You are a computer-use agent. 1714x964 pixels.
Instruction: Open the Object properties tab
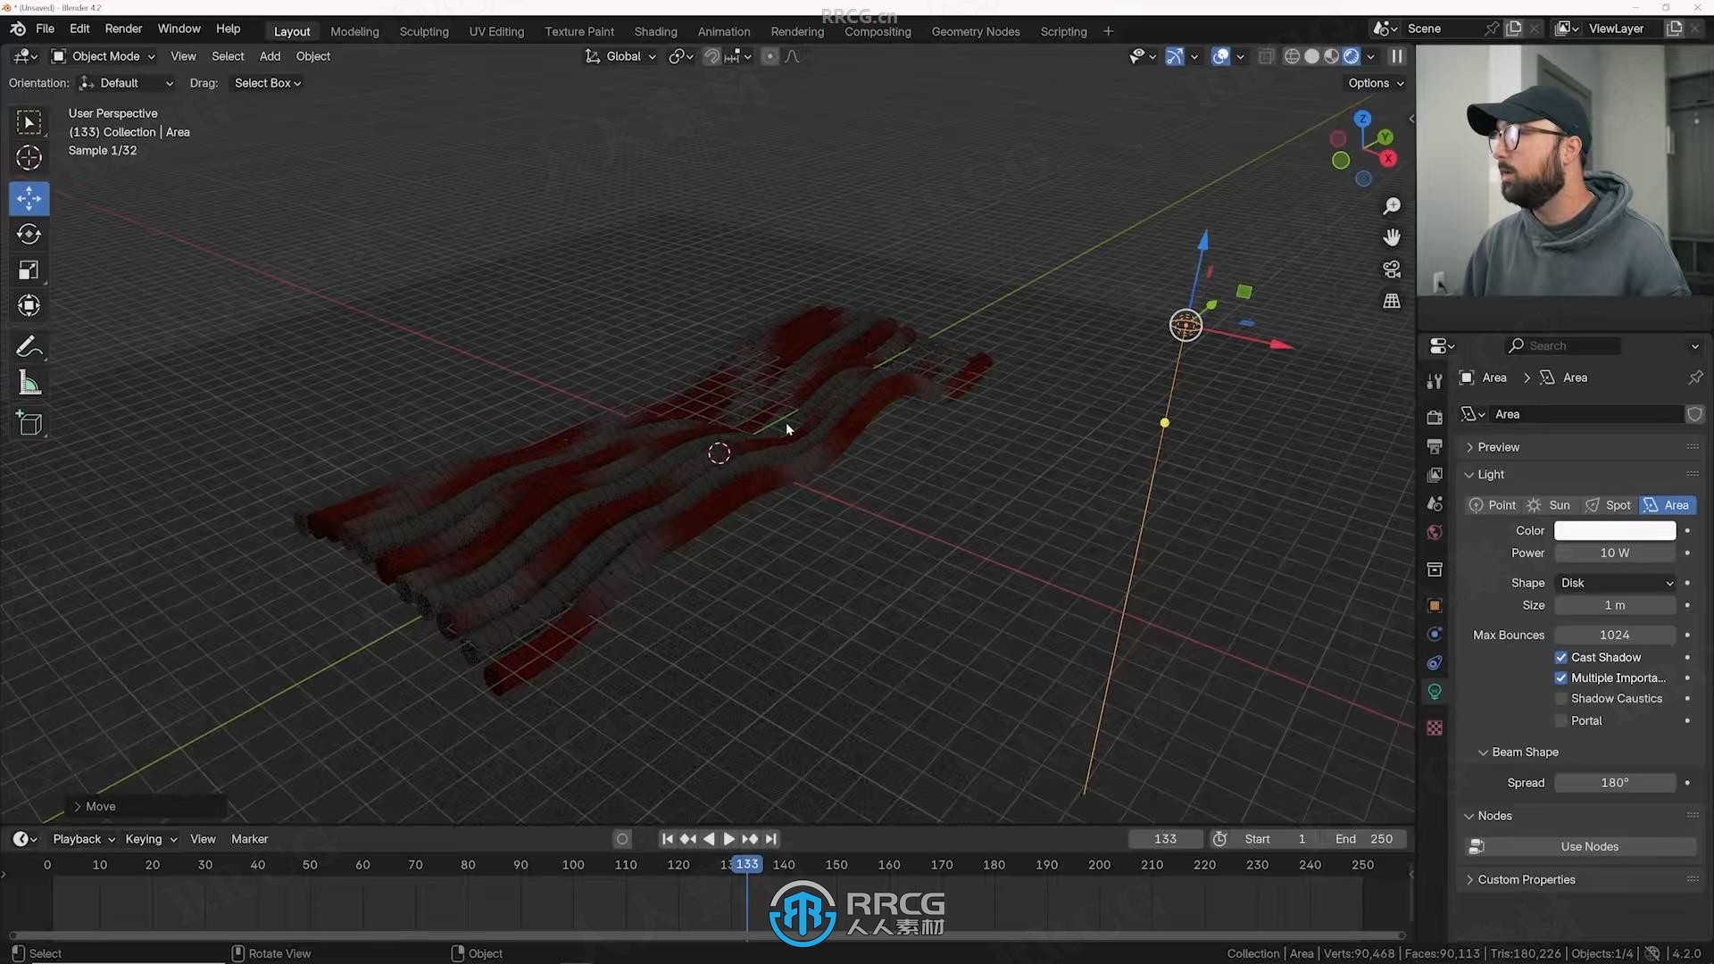tap(1435, 605)
